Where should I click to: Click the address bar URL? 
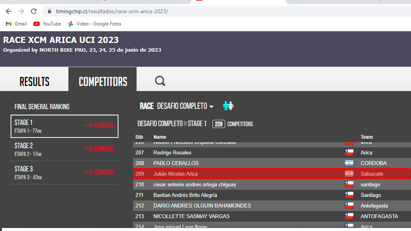coord(112,11)
